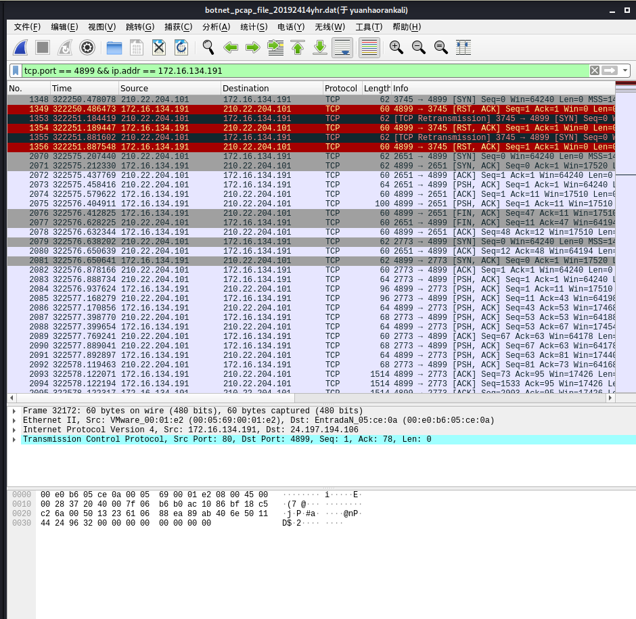The height and width of the screenshot is (619, 636).
Task: Open the 帮助(H) menu
Action: click(x=407, y=27)
